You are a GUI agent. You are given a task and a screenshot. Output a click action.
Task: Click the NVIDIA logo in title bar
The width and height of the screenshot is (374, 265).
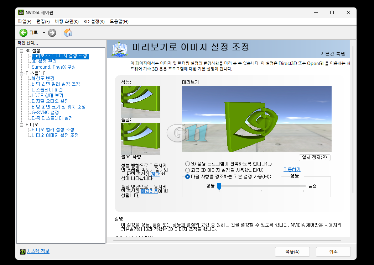21,12
